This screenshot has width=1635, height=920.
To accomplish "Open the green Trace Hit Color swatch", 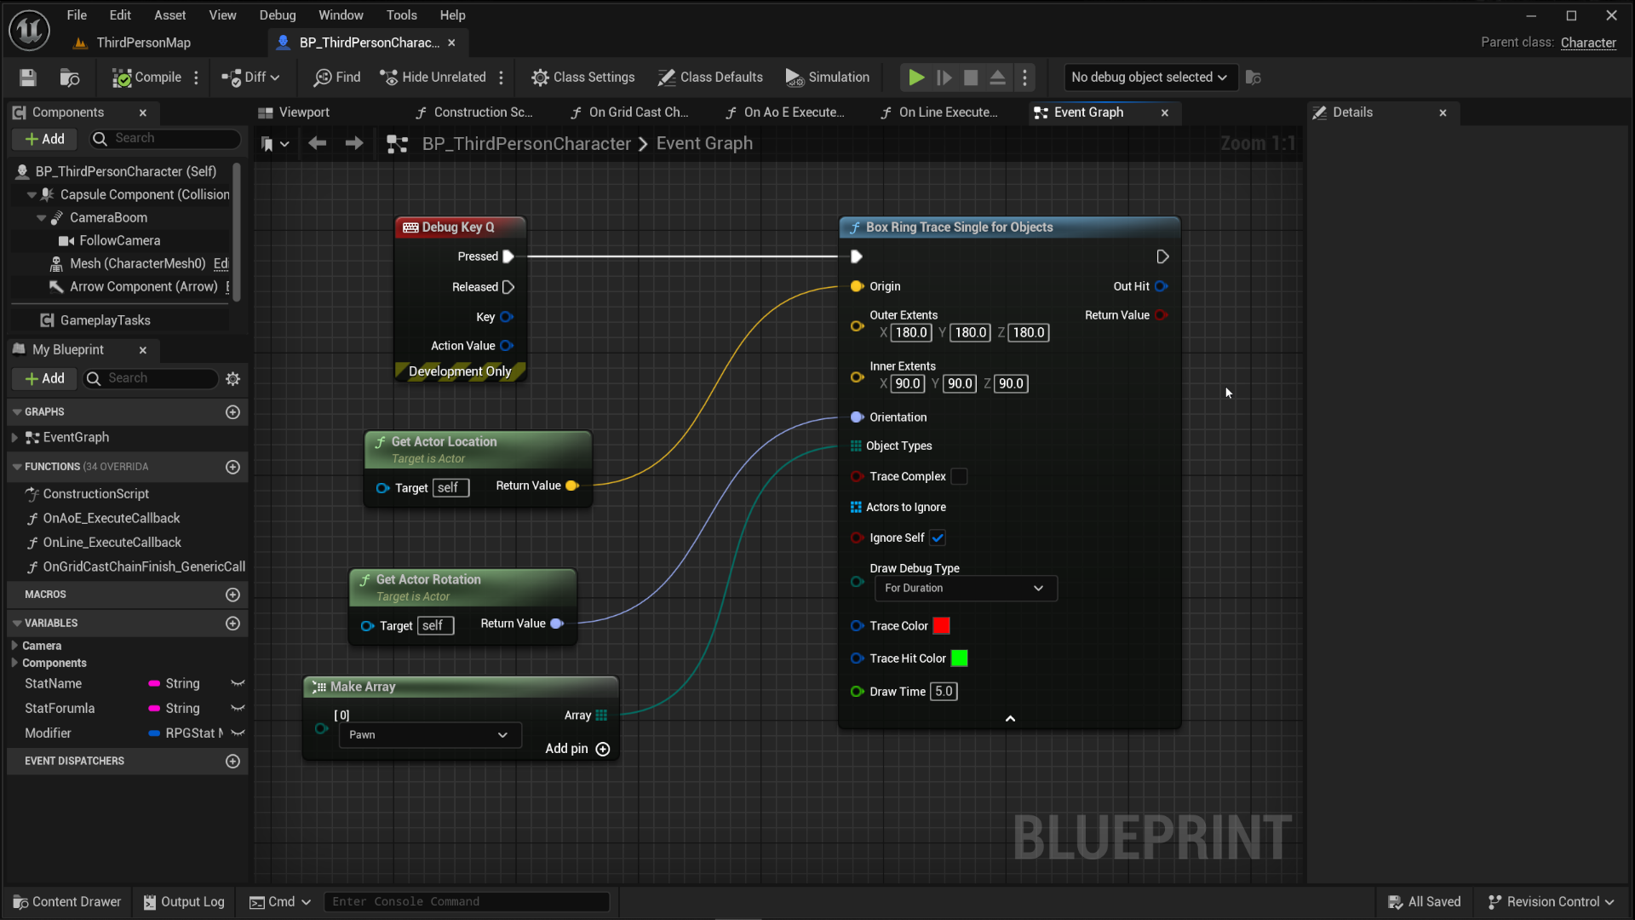I will pyautogui.click(x=959, y=658).
